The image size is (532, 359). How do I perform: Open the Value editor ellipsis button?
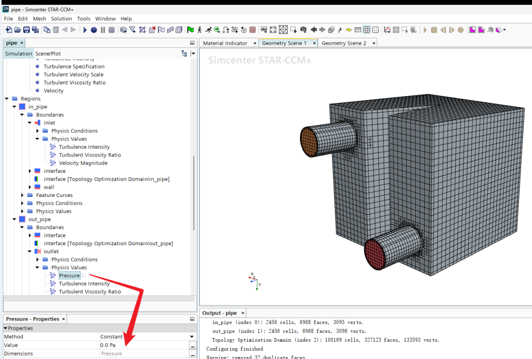[x=193, y=345]
